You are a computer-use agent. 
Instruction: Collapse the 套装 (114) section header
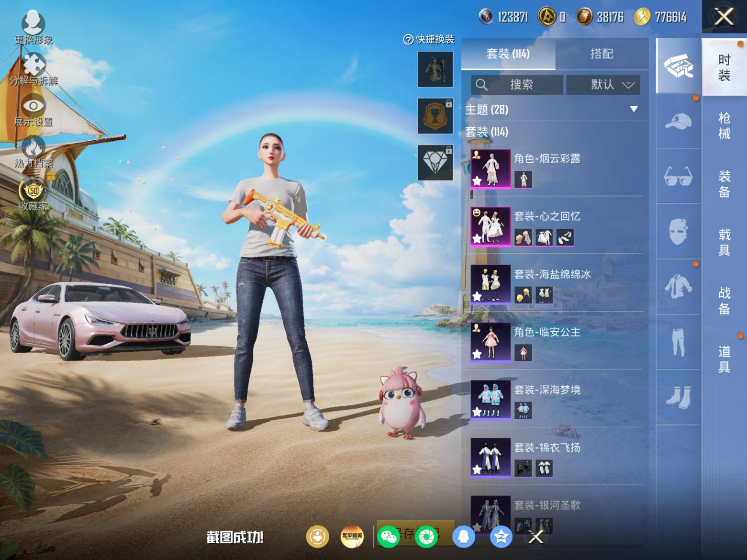coord(487,132)
